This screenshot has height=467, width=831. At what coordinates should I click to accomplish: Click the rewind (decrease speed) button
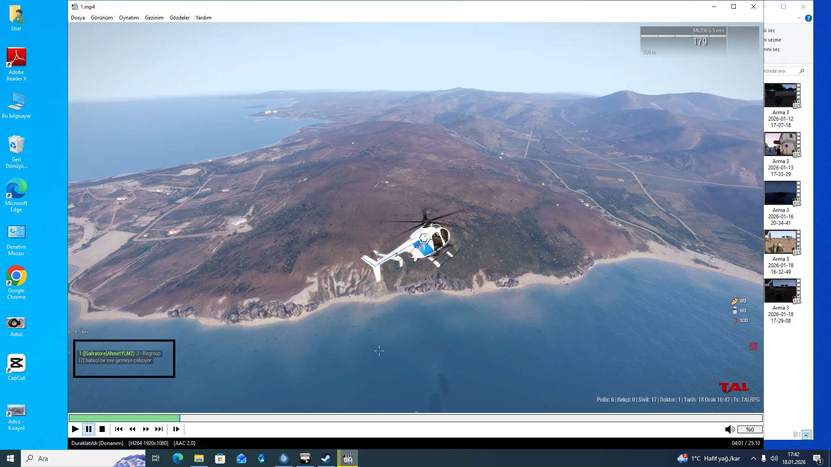click(x=132, y=429)
